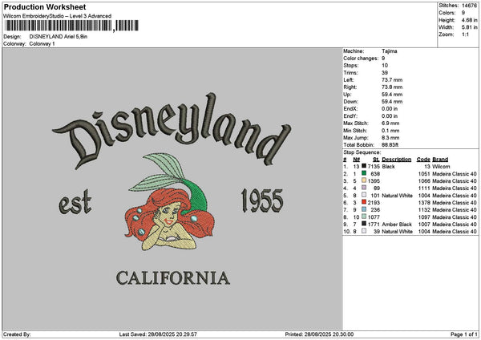
Task: Click the EndY label
Action: pos(350,116)
